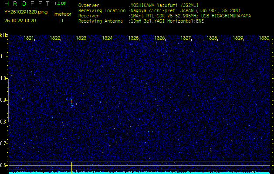Click the meteor echo streak in the spectrogram
The image size is (274, 174).
(71, 102)
